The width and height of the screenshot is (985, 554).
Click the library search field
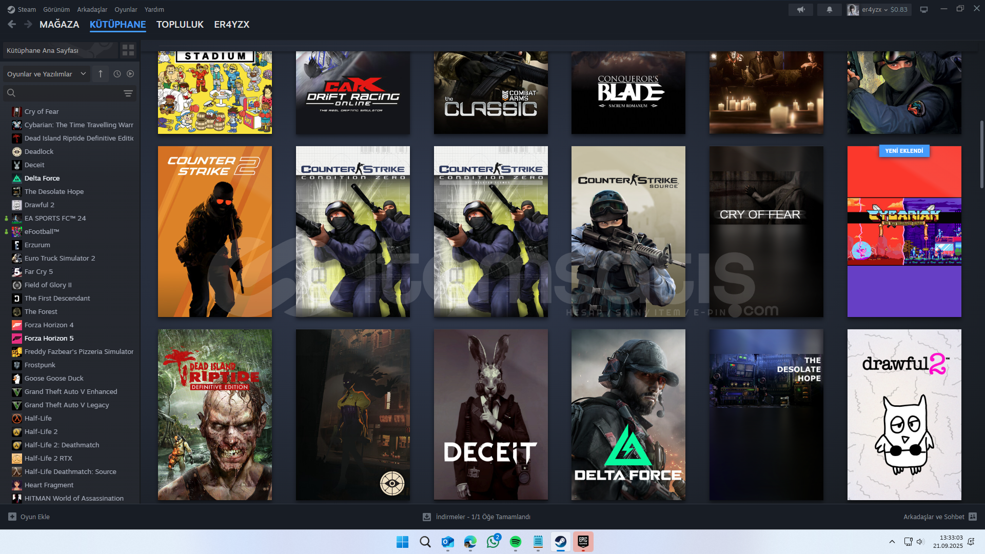tap(70, 93)
